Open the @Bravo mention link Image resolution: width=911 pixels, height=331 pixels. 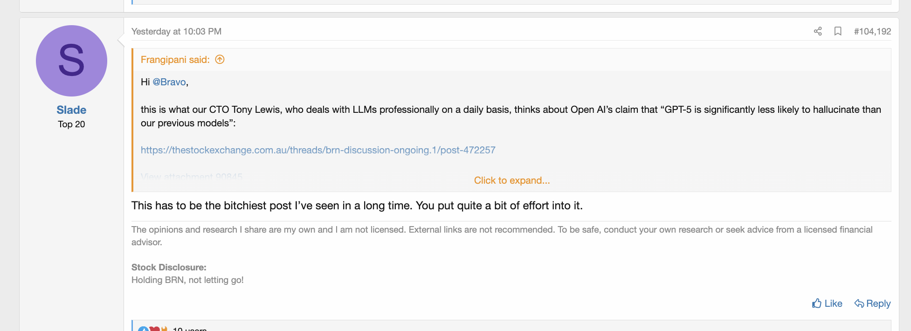(169, 82)
